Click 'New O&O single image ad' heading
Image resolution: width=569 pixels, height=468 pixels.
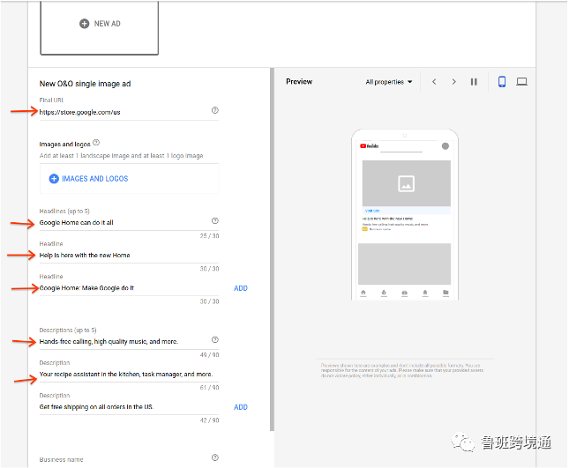[85, 84]
